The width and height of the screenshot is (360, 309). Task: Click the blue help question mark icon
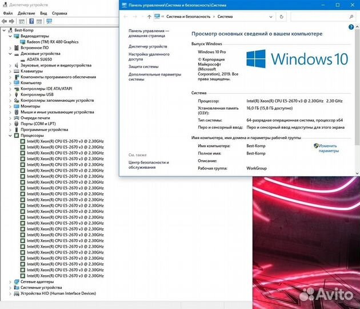click(351, 27)
